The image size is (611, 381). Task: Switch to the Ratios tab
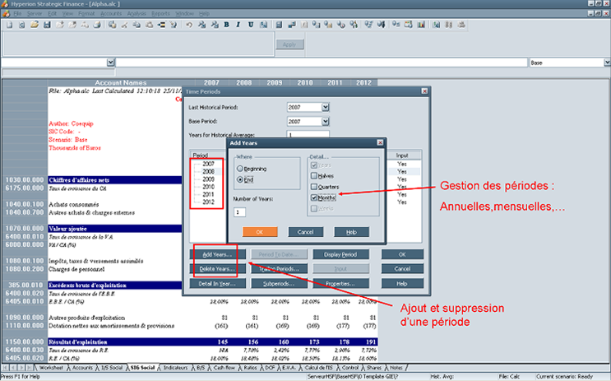[x=250, y=368]
